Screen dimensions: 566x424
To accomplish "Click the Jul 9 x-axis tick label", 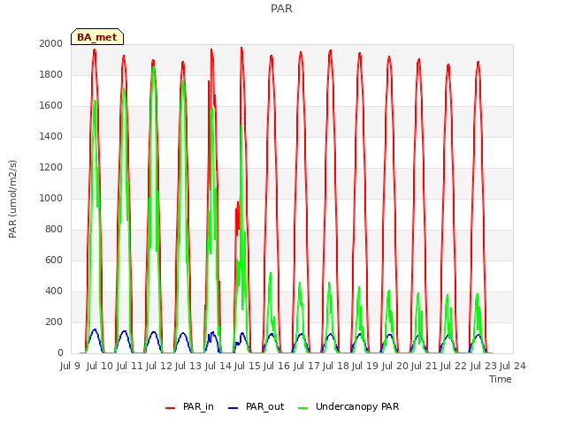I will pyautogui.click(x=70, y=366).
